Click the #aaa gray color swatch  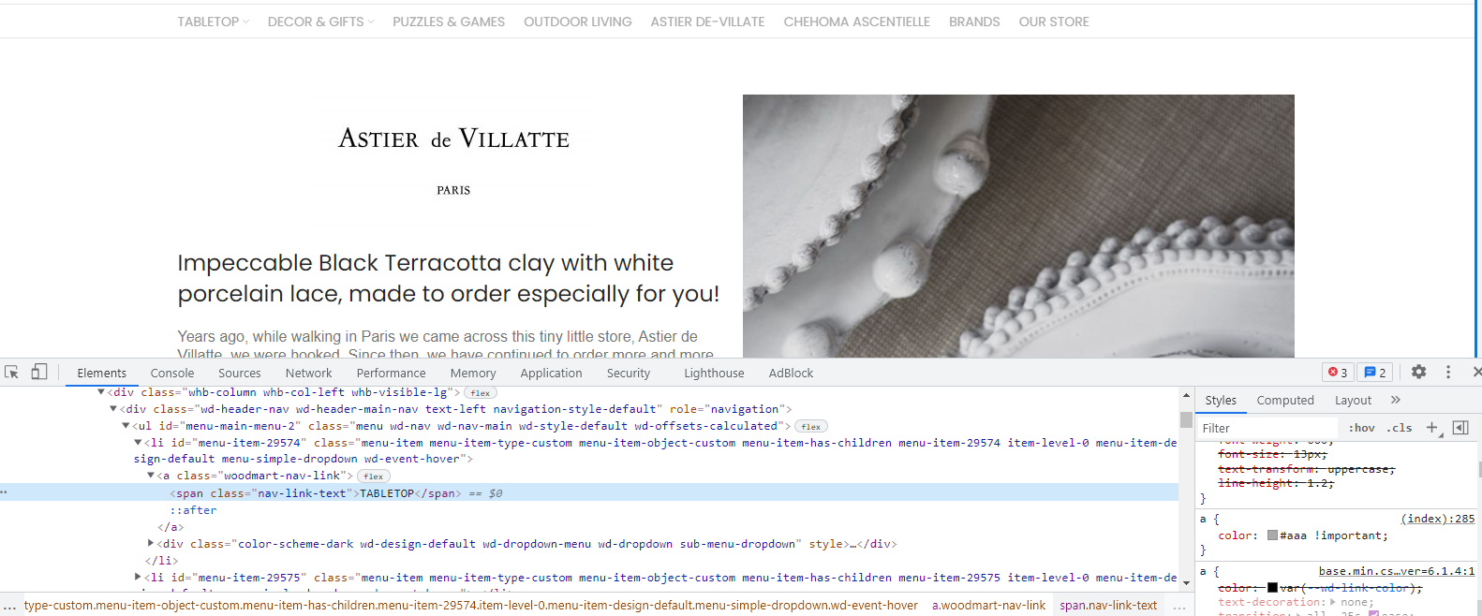(1273, 535)
